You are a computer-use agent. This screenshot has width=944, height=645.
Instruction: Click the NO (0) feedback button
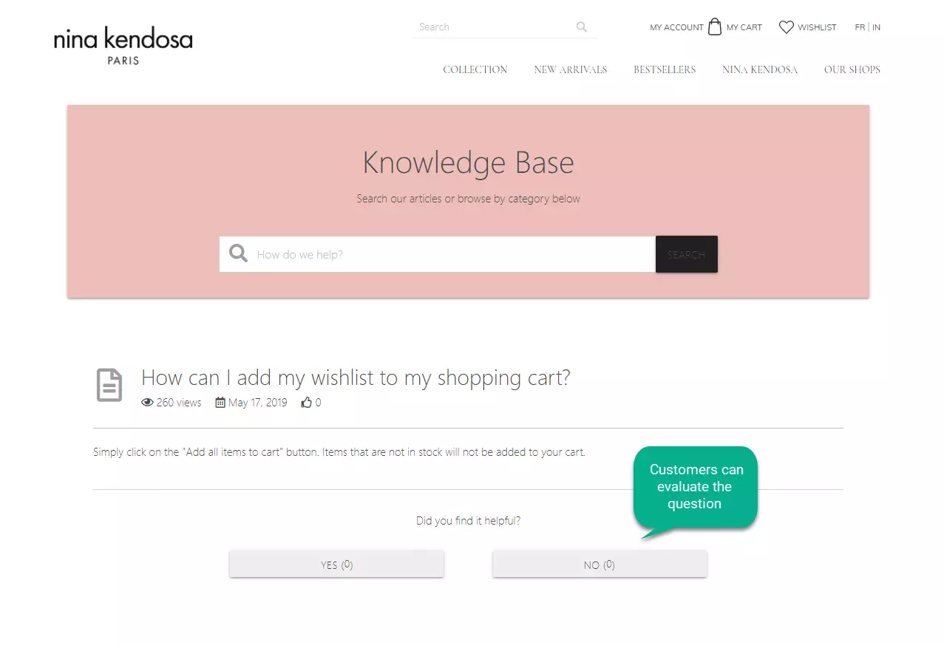[x=599, y=564]
